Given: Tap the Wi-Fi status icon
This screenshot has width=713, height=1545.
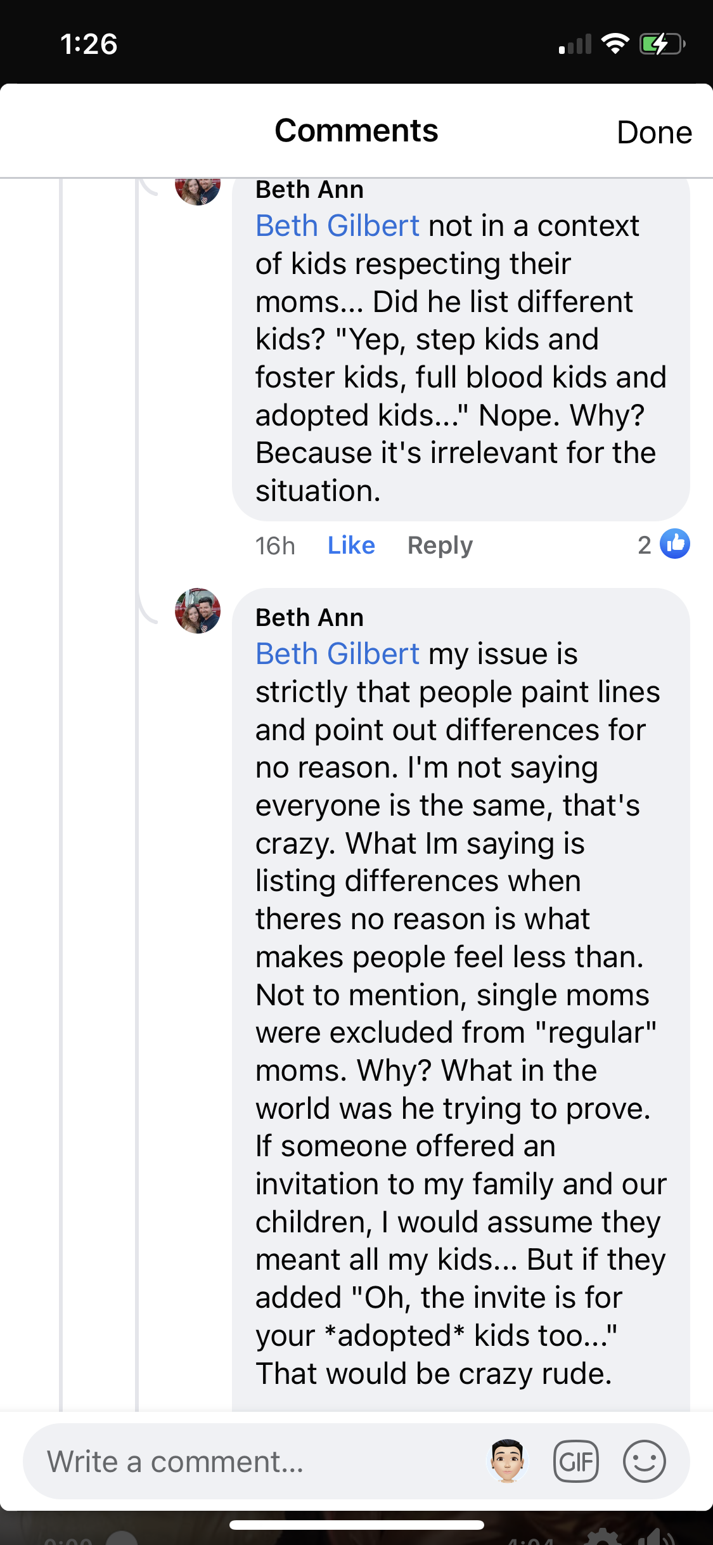Looking at the screenshot, I should coord(614,44).
